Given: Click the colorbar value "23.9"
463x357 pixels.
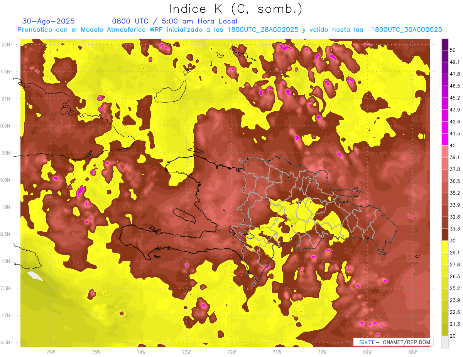Looking at the screenshot, I should tap(455, 300).
